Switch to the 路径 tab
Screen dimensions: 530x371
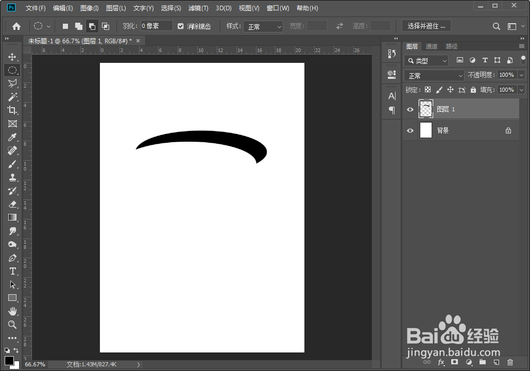452,46
